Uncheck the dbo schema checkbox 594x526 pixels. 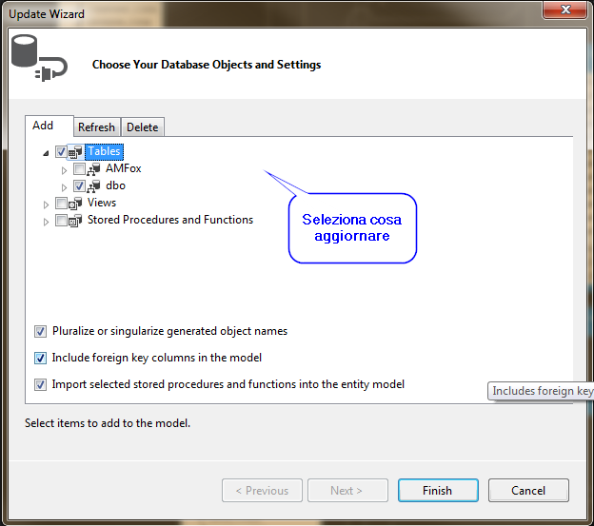79,186
